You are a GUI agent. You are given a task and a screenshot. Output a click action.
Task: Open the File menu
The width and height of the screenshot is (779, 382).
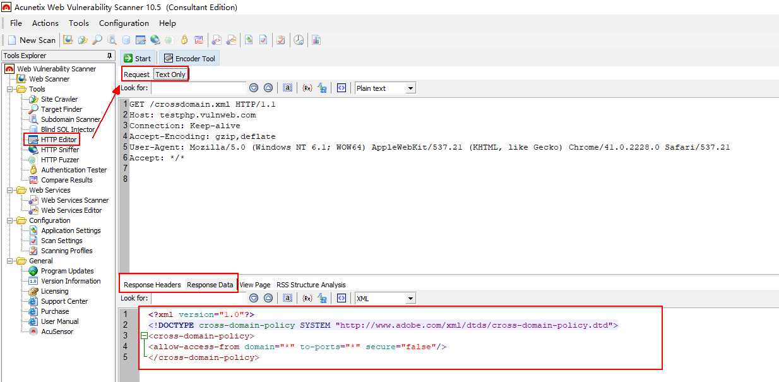click(16, 23)
